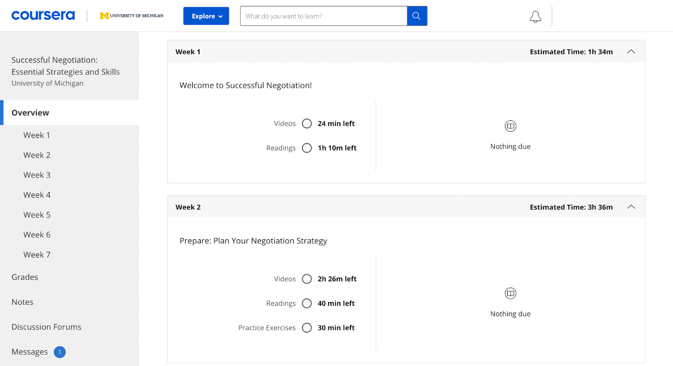
Task: Open Prepare: Plan Your Negotiation Strategy
Action: (253, 241)
